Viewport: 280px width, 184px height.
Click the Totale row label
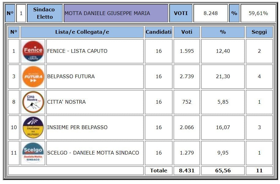(x=159, y=171)
